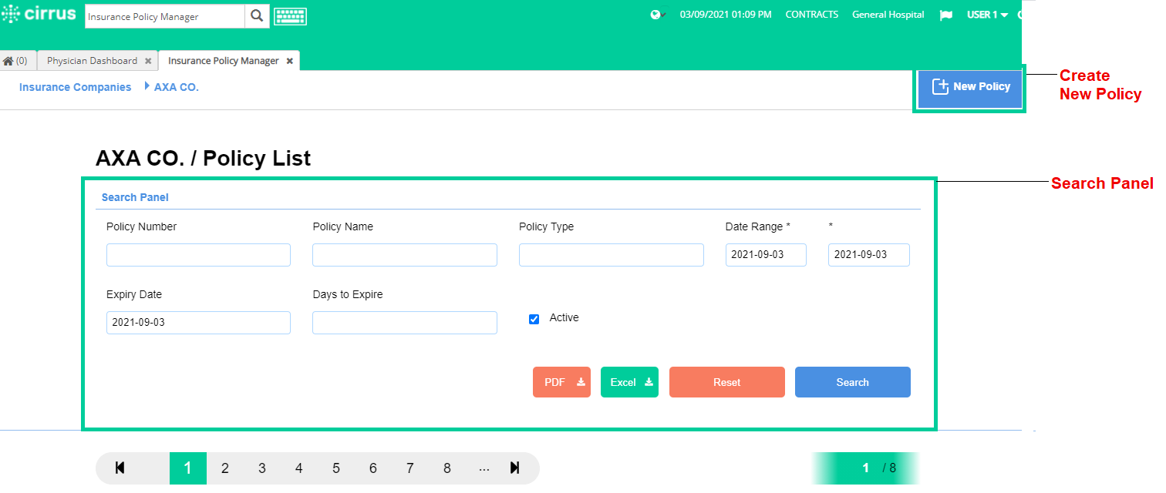The width and height of the screenshot is (1166, 493).
Task: Click the home tab icon
Action: [8, 61]
